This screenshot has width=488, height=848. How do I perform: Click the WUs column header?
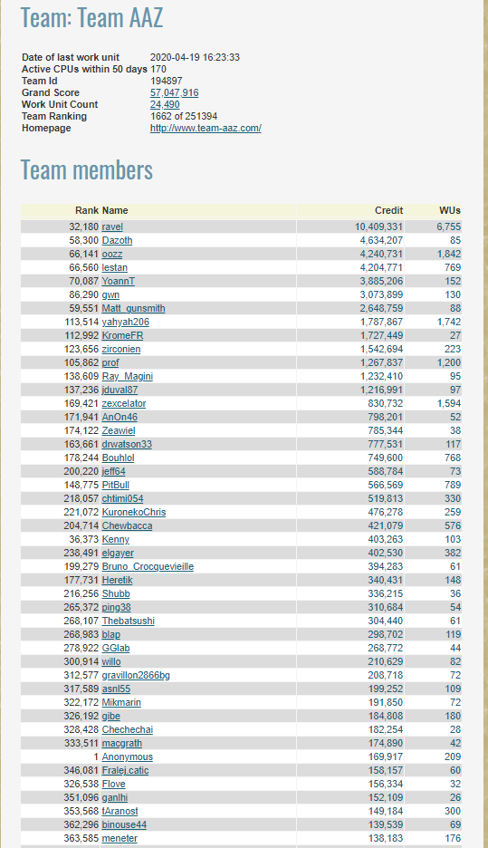click(450, 210)
